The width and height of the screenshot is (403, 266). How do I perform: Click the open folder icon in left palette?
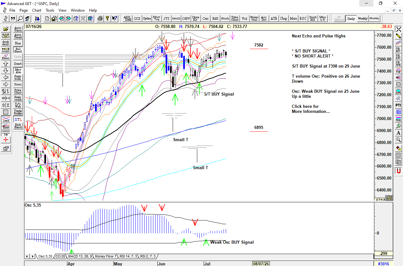coord(6,29)
